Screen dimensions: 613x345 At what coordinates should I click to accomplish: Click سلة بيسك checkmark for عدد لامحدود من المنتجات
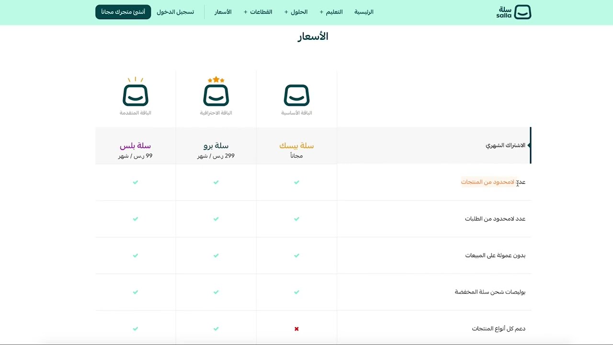click(296, 182)
